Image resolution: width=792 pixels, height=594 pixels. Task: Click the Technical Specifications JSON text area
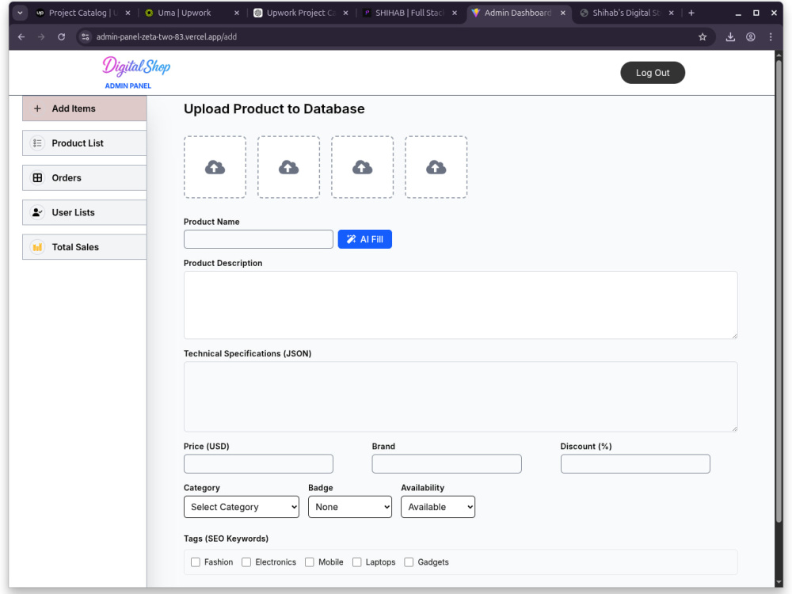461,397
